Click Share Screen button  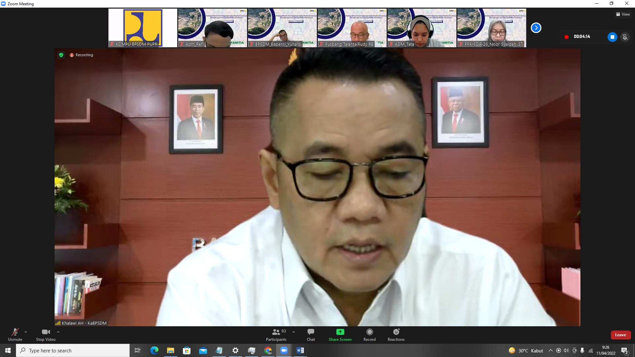[x=340, y=335]
